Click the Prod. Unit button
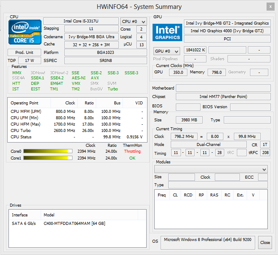Viewport: 278px width, 255px height. (x=24, y=53)
